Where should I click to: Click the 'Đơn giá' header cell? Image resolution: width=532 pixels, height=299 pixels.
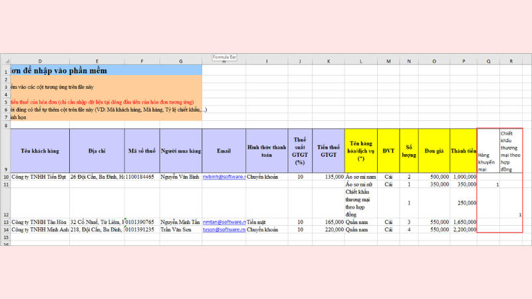pyautogui.click(x=434, y=151)
